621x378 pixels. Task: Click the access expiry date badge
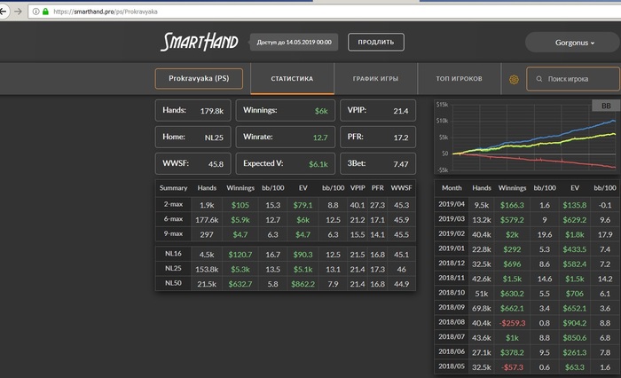[294, 42]
